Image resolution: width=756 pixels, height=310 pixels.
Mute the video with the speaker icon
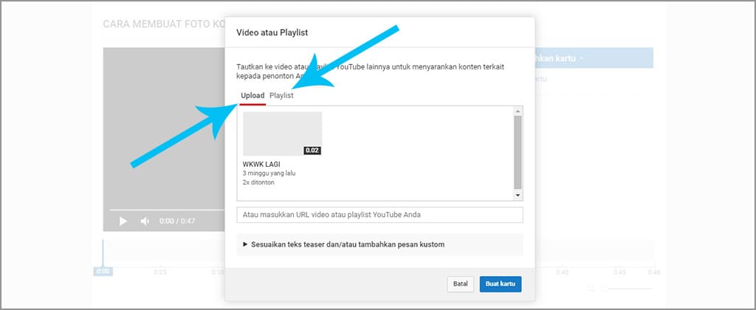click(145, 221)
